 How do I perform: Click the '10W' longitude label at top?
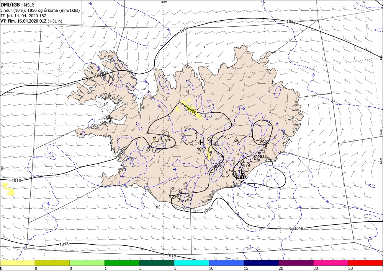pyautogui.click(x=362, y=2)
